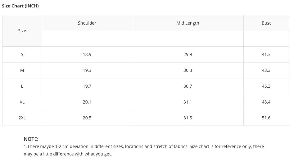Click mid length value 30.3
The height and width of the screenshot is (162, 294).
click(188, 70)
